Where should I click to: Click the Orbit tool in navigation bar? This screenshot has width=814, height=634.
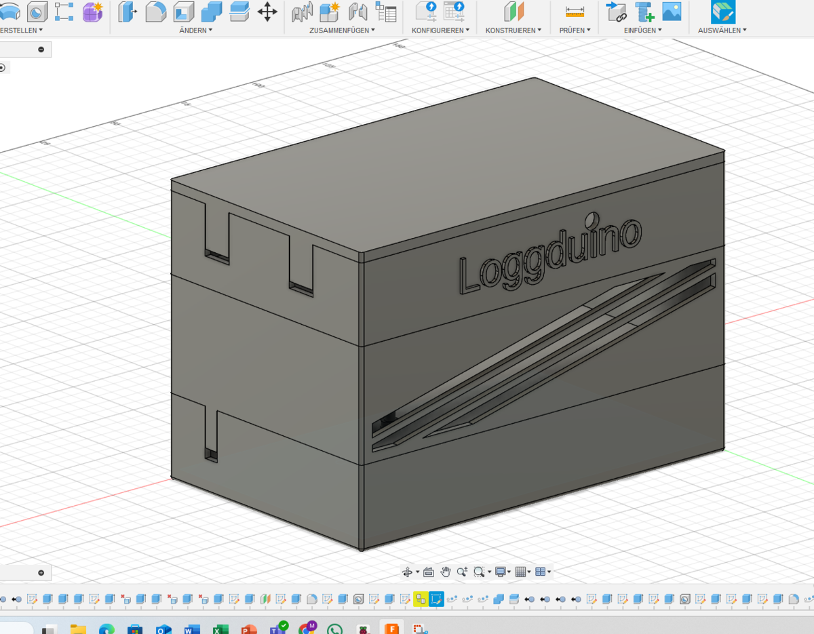407,572
